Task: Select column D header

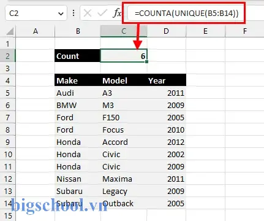Action: click(166, 31)
